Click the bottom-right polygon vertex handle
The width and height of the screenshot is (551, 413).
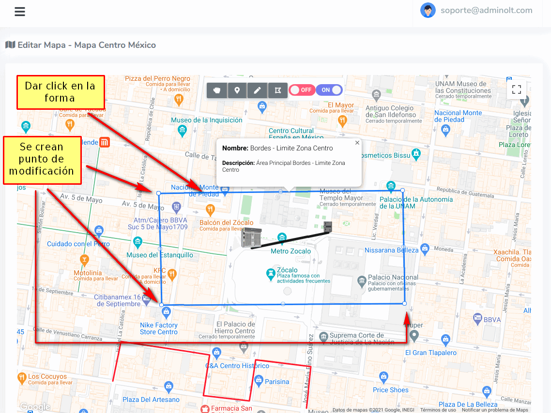point(404,303)
